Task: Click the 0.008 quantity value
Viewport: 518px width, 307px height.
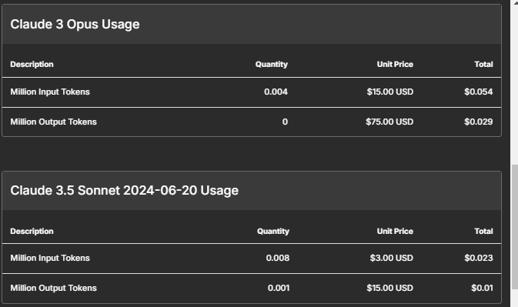Action: [278, 259]
